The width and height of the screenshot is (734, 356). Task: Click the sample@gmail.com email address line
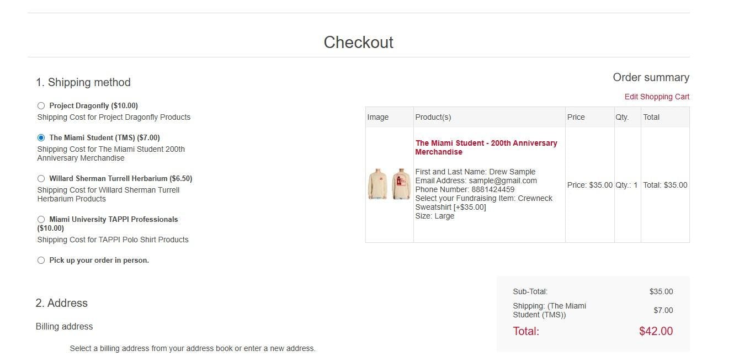click(x=476, y=180)
